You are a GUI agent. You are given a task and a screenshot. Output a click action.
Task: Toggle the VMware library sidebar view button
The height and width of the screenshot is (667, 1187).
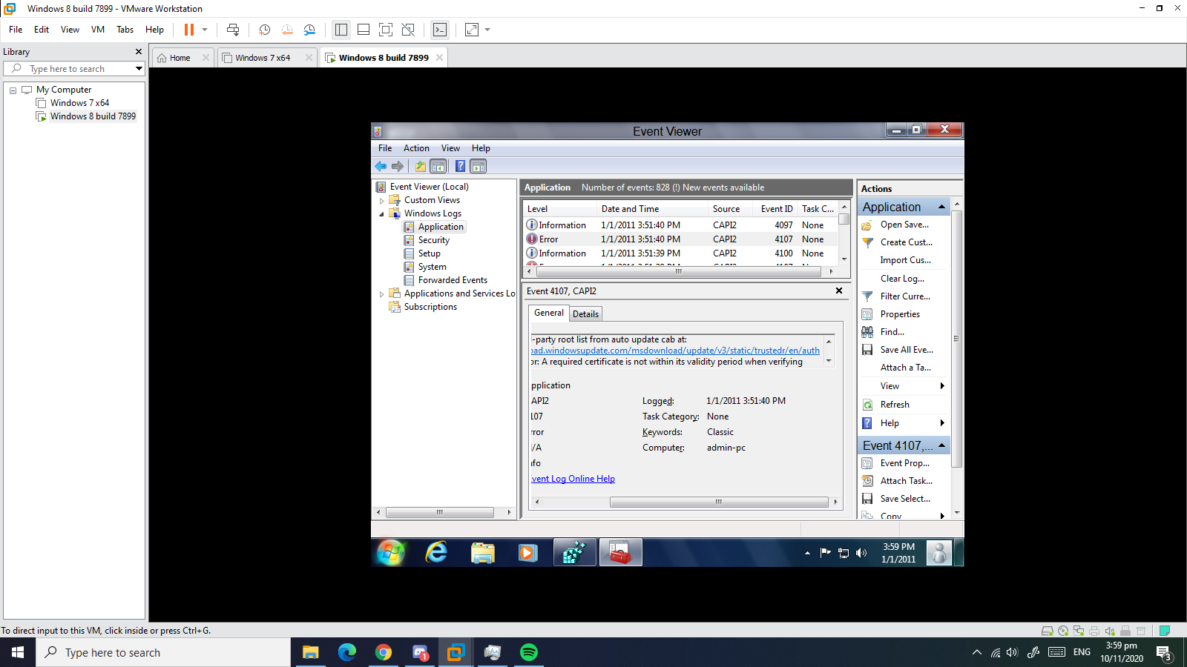pos(341,30)
